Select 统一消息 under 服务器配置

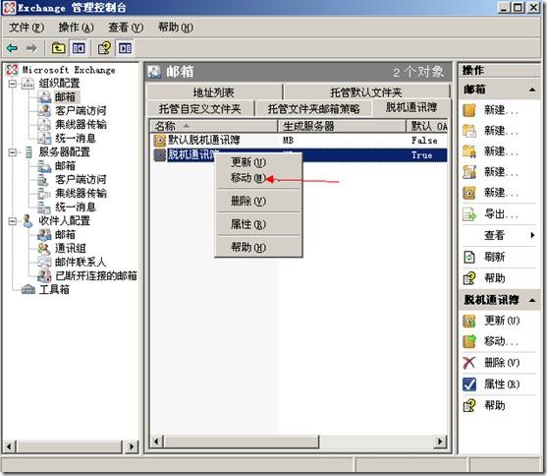click(x=76, y=207)
